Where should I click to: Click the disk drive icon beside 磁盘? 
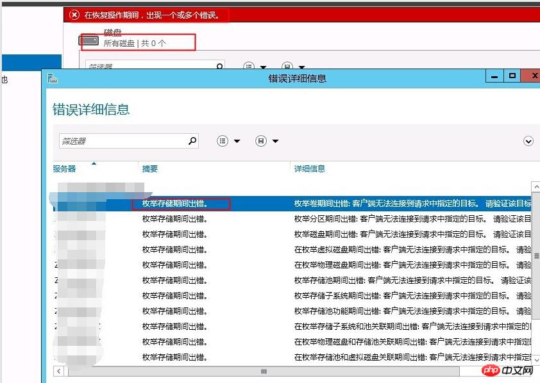89,41
